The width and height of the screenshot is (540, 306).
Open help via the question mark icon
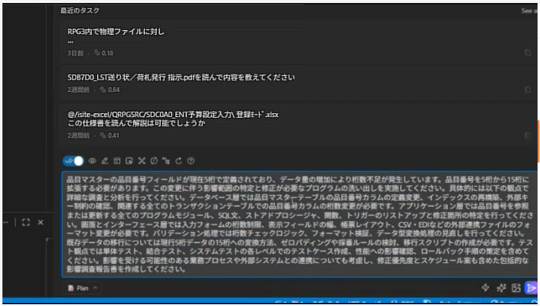pyautogui.click(x=191, y=161)
